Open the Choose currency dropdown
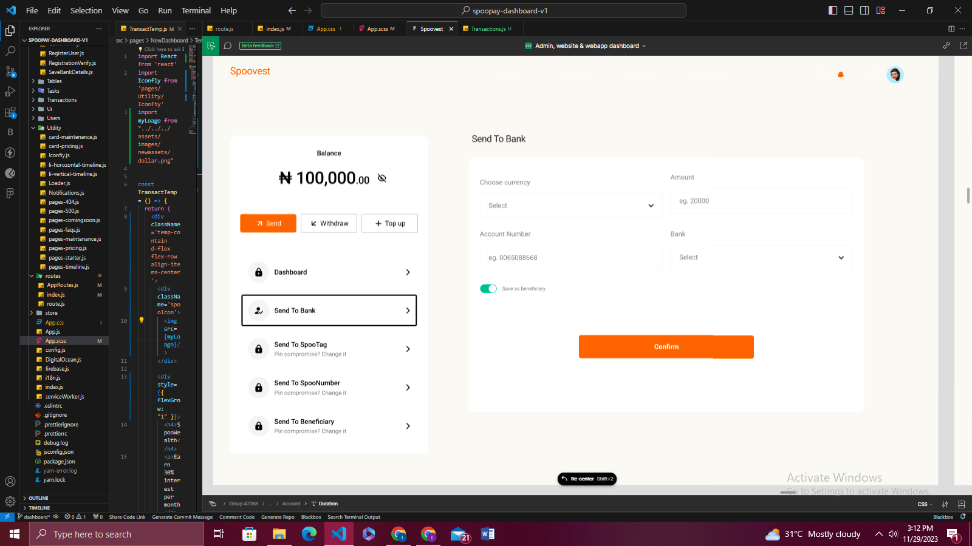The width and height of the screenshot is (972, 546). coord(571,206)
